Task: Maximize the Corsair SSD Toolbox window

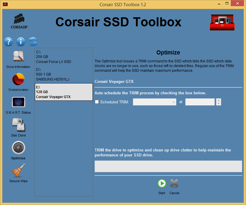Action: click(x=227, y=3)
